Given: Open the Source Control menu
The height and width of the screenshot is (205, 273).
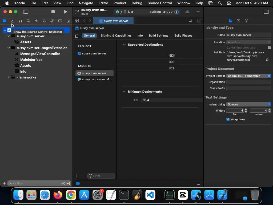Looking at the screenshot, I should tap(160, 3).
